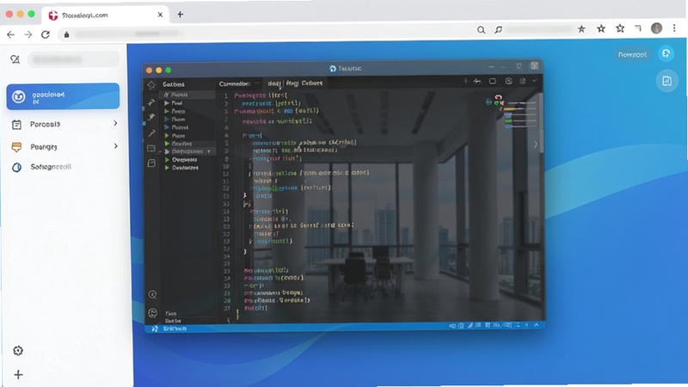Click the magnifier icon in browser toolbar
The height and width of the screenshot is (387, 688).
click(x=481, y=29)
